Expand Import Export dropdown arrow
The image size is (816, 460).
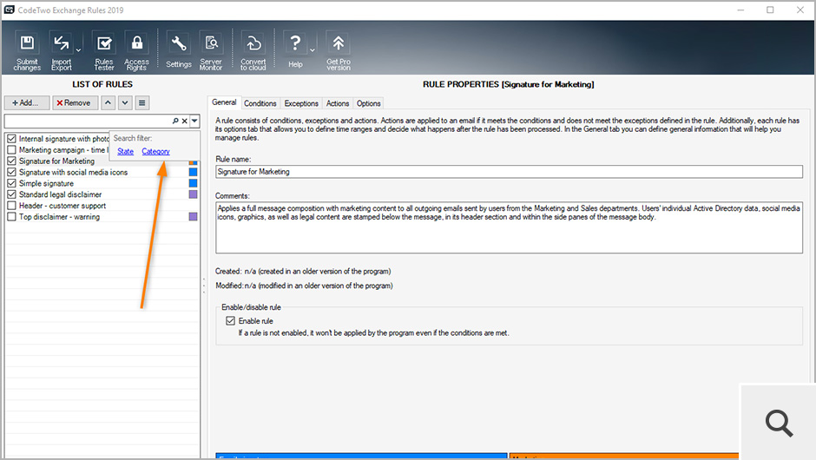click(79, 50)
